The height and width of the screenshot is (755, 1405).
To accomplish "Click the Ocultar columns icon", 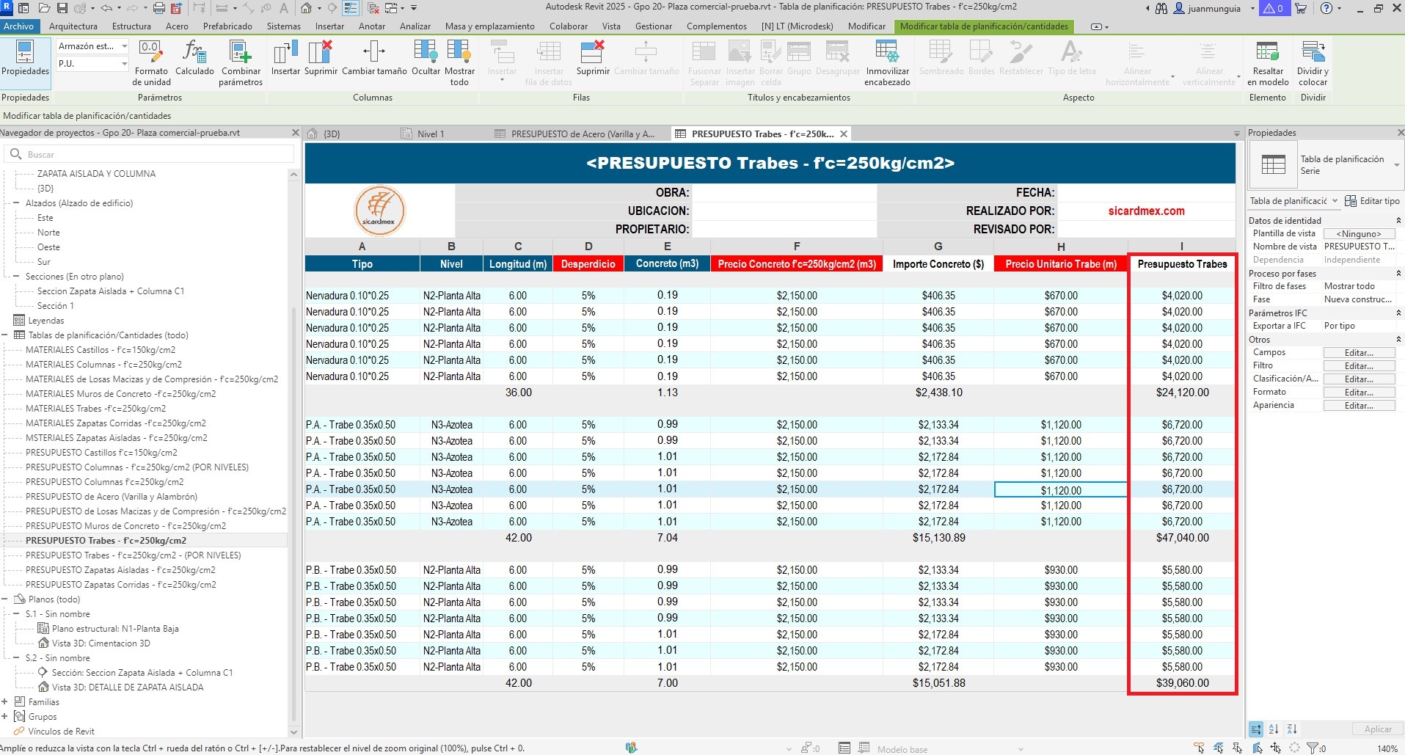I will pyautogui.click(x=426, y=53).
